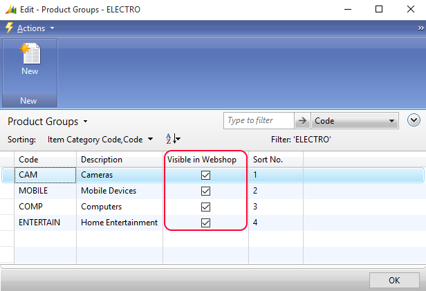The image size is (426, 291).
Task: Toggle Visible in Webshop for Mobile Devices
Action: (205, 191)
